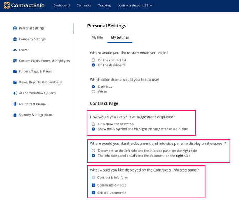This screenshot has width=239, height=214.
Task: Click 'How would you like your AI suggestions displayed?' text
Action: 132,117
